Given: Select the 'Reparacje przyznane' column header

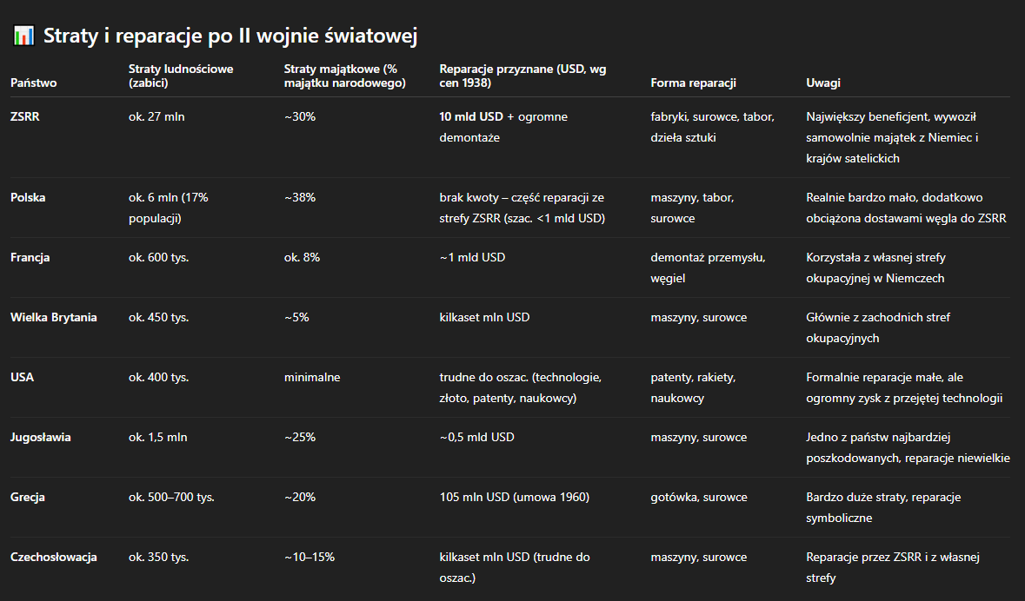Looking at the screenshot, I should tap(522, 76).
